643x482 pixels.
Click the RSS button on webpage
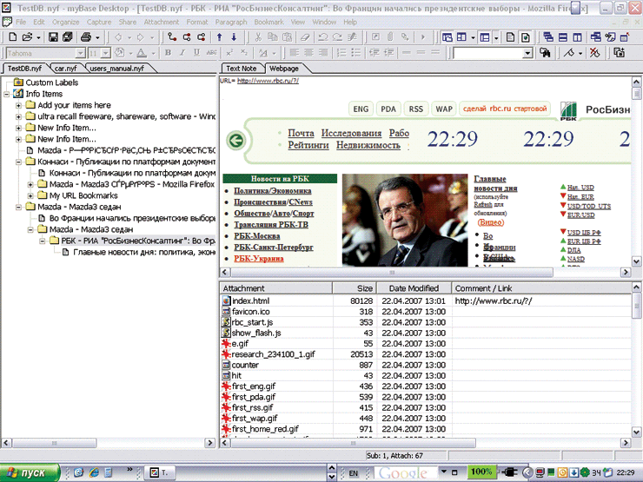(x=416, y=109)
